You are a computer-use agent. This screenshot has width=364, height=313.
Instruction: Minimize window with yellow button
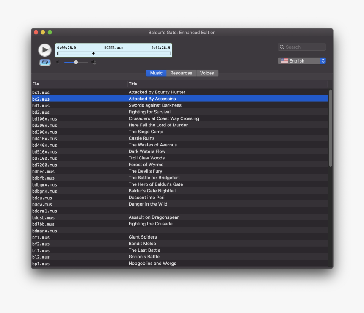click(43, 32)
